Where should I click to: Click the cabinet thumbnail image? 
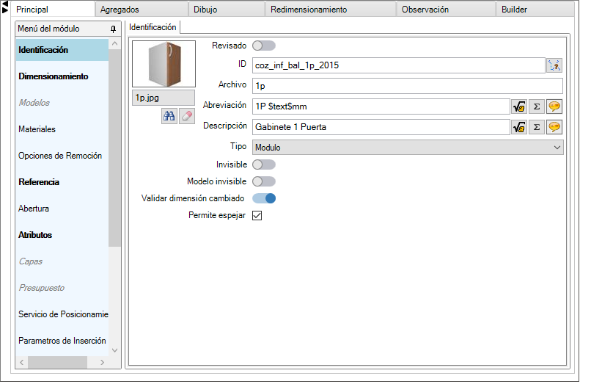click(164, 64)
